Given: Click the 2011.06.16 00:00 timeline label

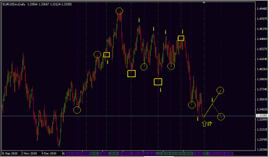Looking at the screenshot, I should point(144,154).
